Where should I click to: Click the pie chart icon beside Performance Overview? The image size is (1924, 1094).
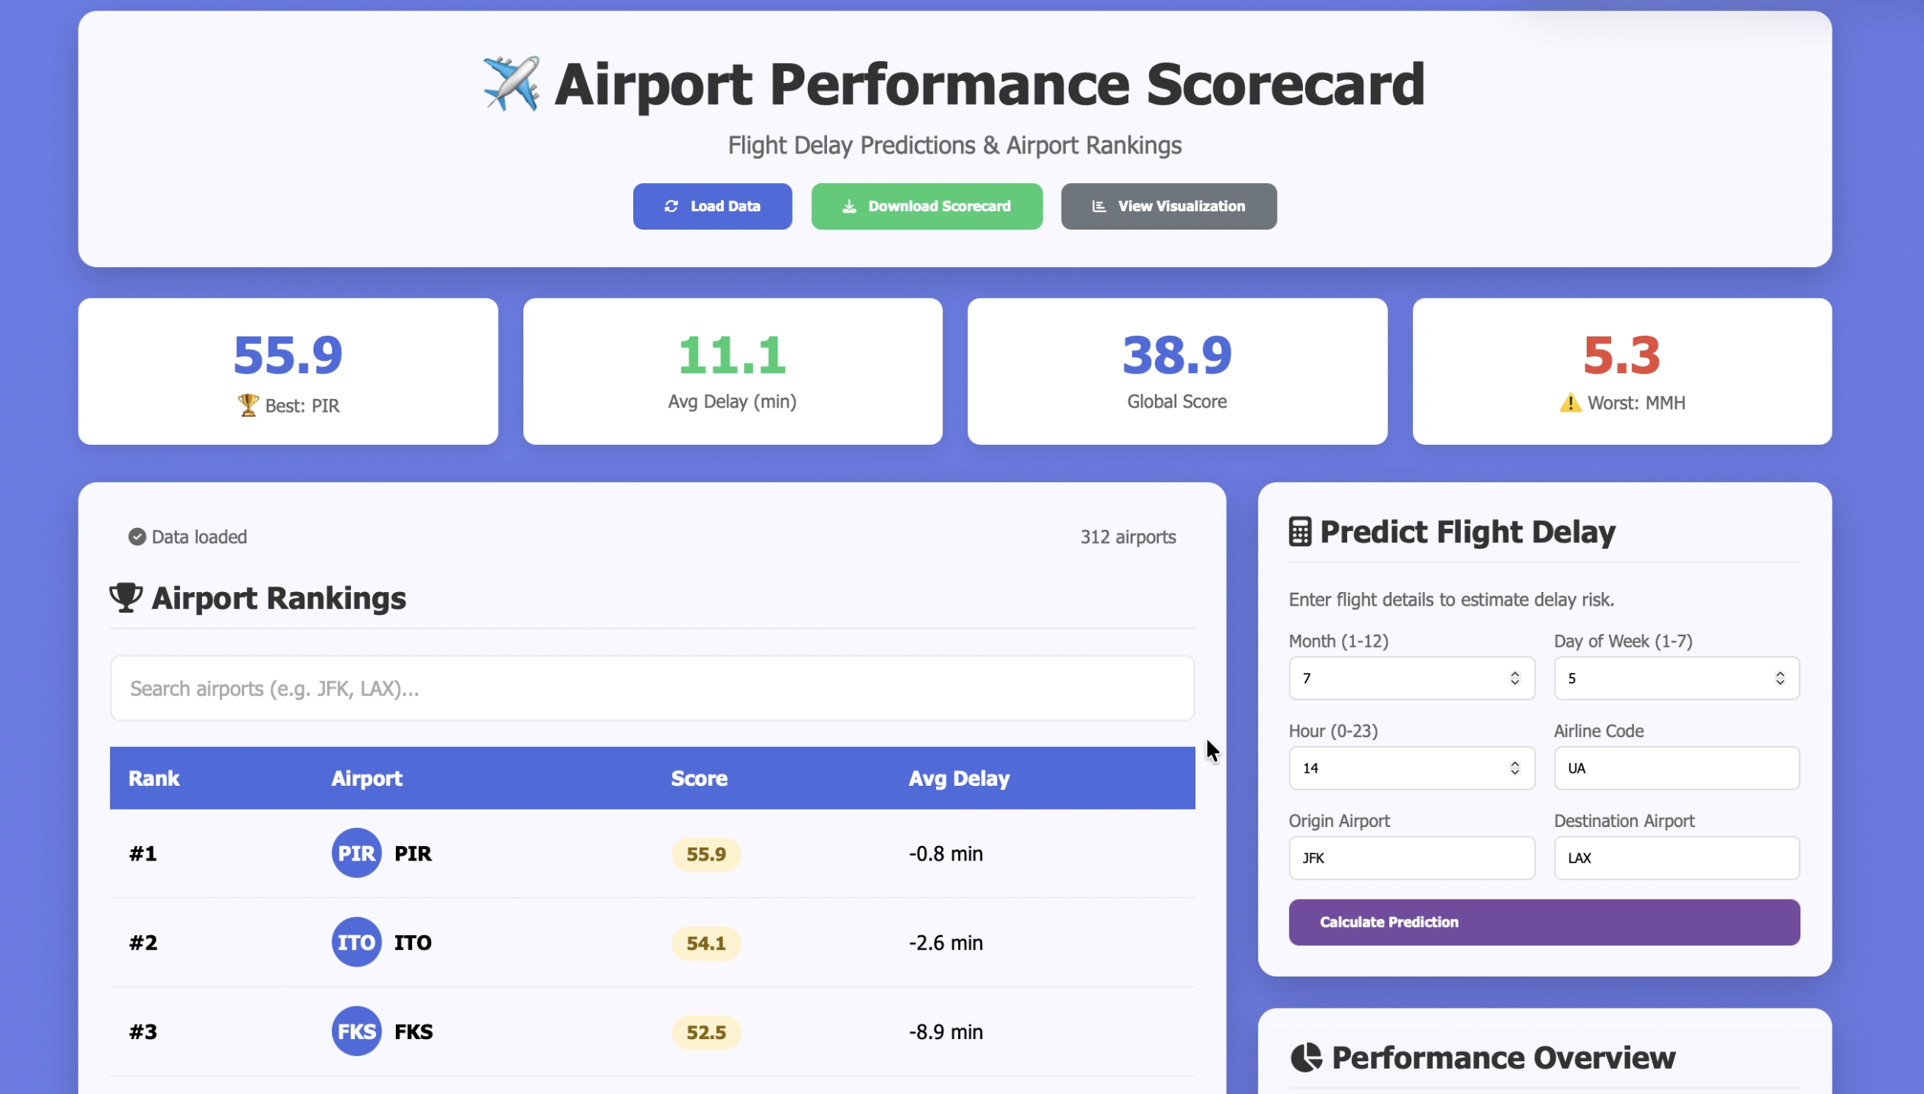(1306, 1057)
